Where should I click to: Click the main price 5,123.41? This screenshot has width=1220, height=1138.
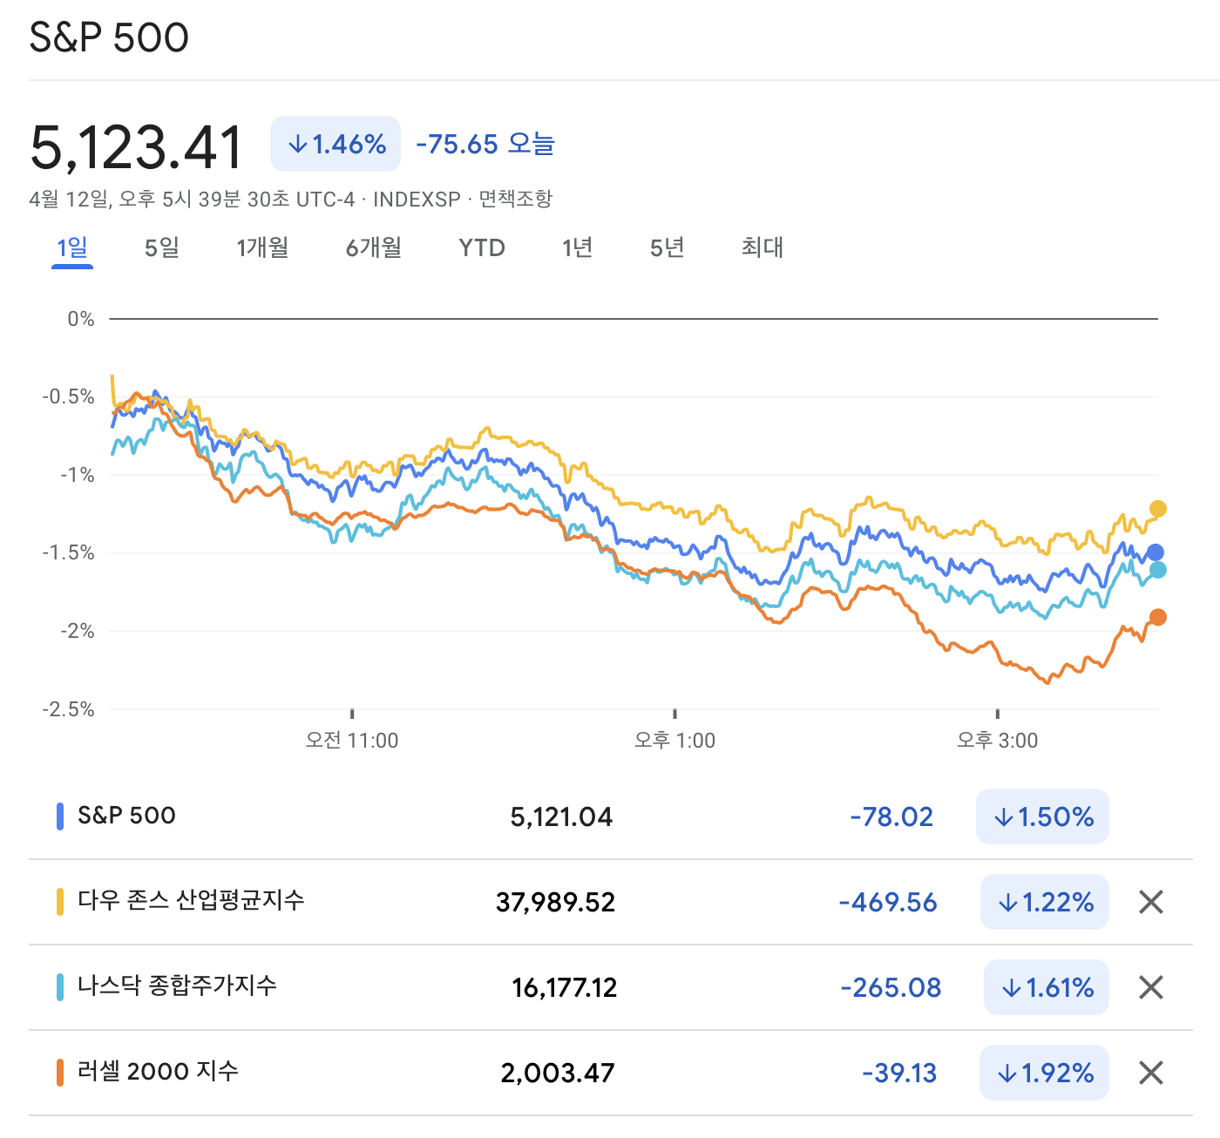[136, 146]
